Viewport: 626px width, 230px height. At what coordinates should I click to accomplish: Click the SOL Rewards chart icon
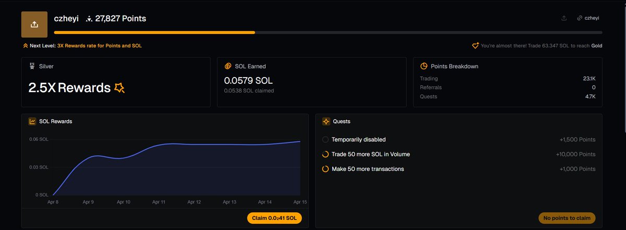(32, 121)
